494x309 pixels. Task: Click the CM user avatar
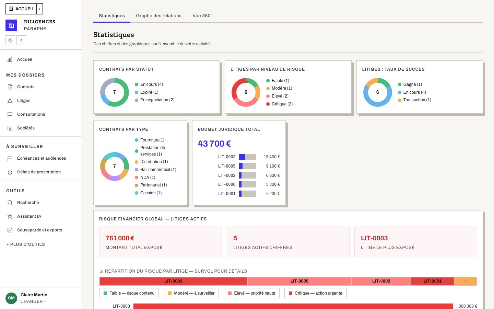tap(11, 298)
